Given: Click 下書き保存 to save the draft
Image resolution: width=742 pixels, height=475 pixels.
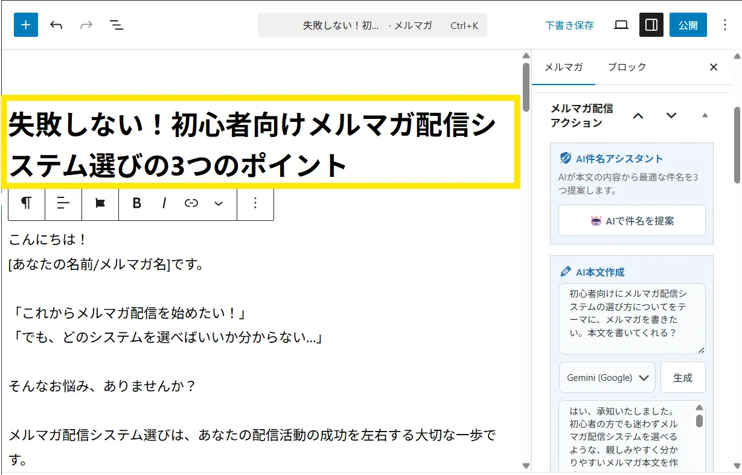Looking at the screenshot, I should [569, 25].
